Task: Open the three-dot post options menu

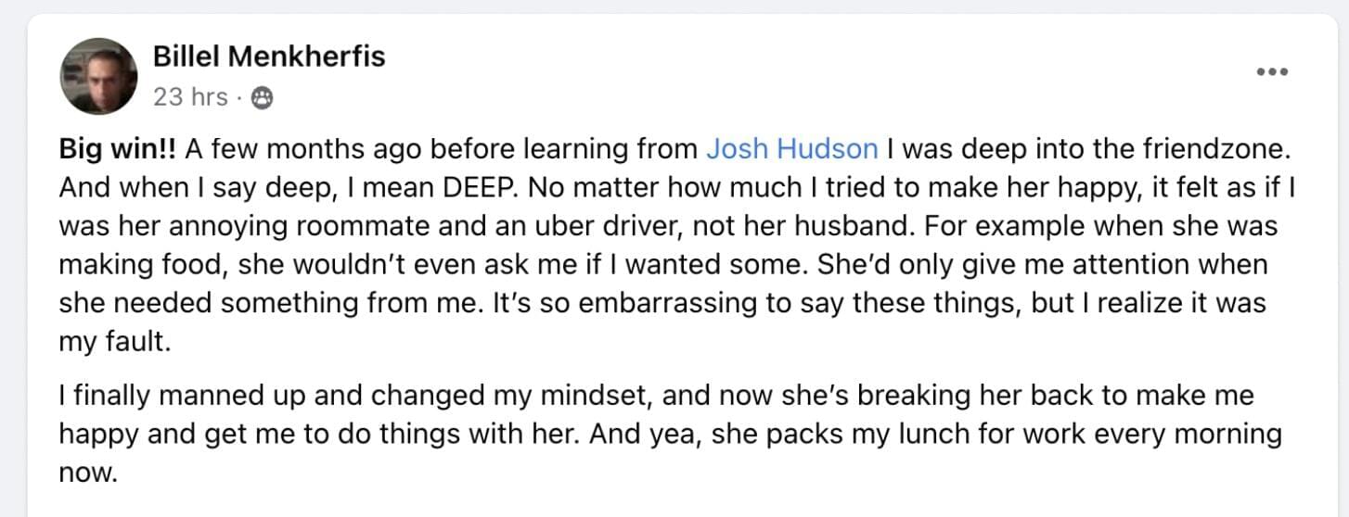Action: (x=1271, y=72)
